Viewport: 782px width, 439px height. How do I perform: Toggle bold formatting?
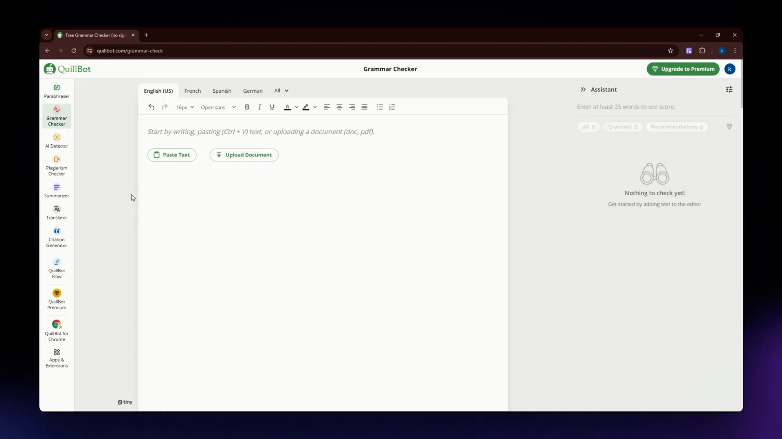[247, 107]
